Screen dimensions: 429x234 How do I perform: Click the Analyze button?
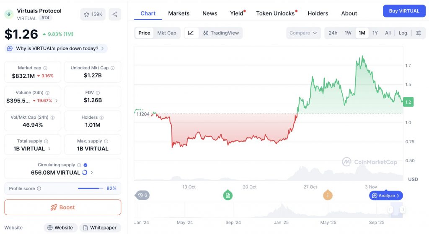point(386,196)
